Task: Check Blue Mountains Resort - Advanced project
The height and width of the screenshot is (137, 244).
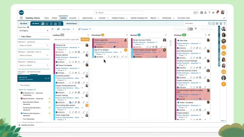Action: click(x=22, y=102)
